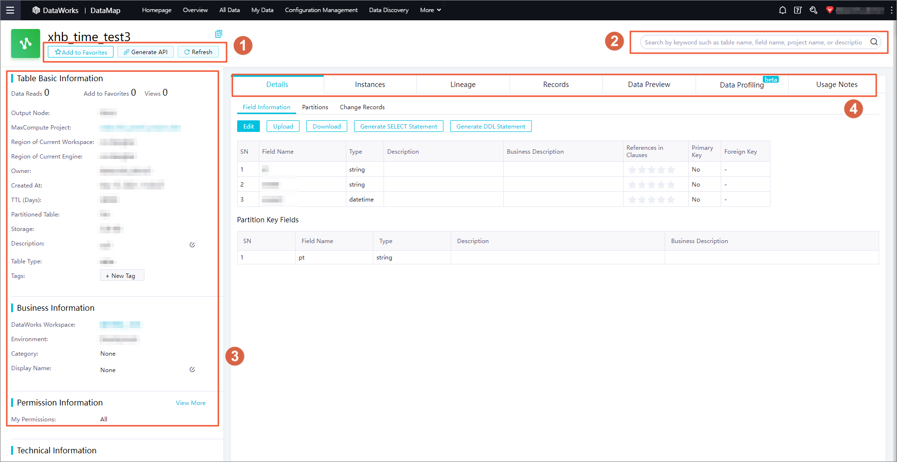Click the Upload button
The height and width of the screenshot is (462, 897).
coord(283,126)
